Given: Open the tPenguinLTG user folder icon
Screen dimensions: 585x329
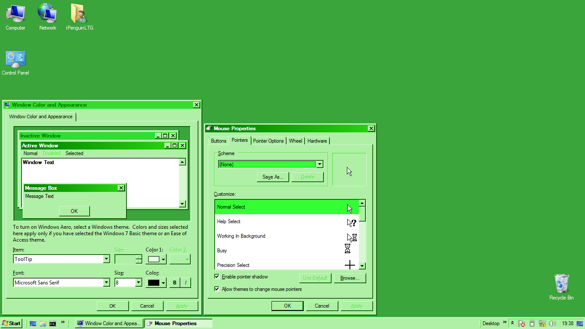Looking at the screenshot, I should 79,17.
